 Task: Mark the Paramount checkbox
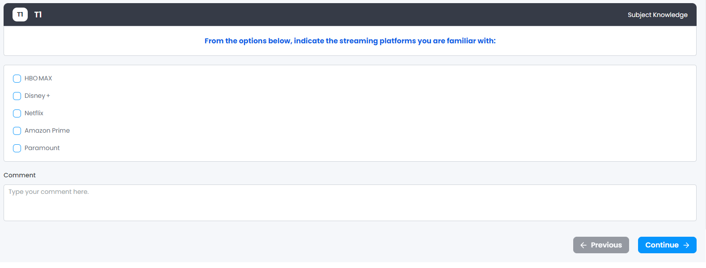pos(17,148)
